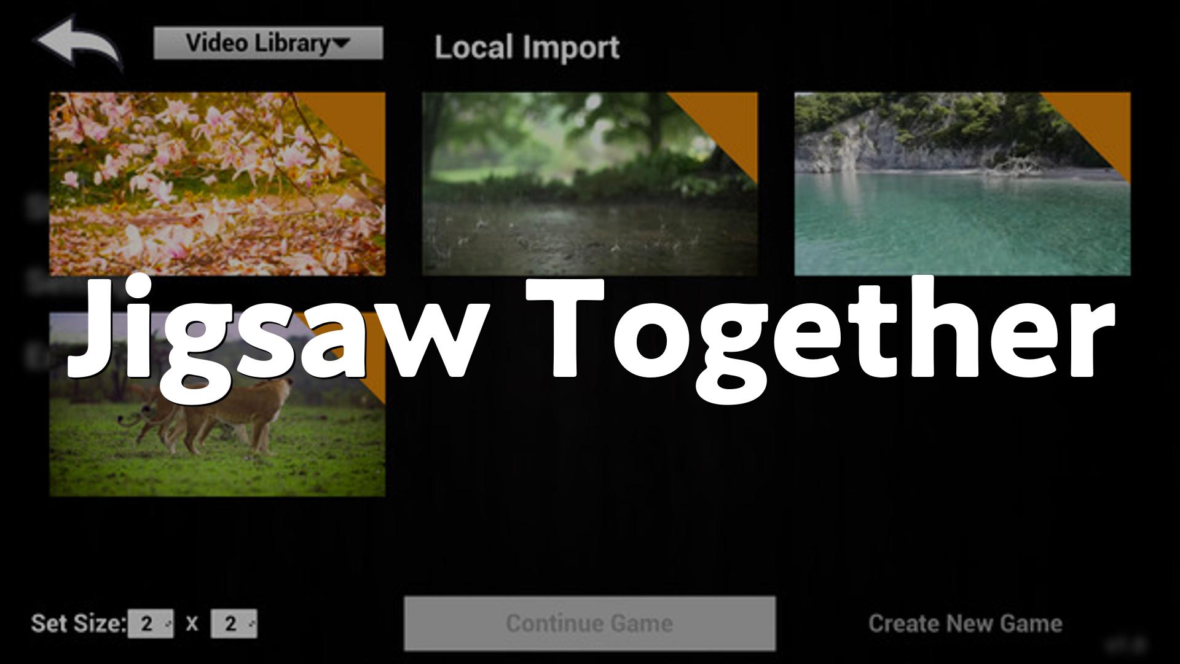
Task: Click the Continue Game button
Action: [590, 623]
